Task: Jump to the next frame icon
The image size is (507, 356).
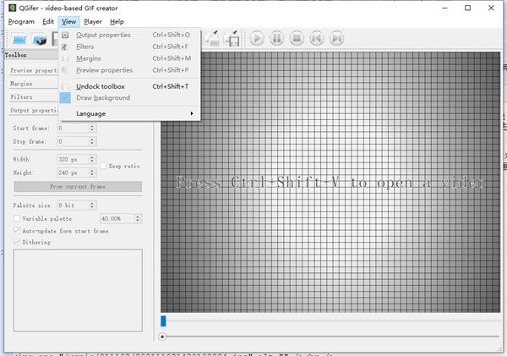Action: (337, 38)
